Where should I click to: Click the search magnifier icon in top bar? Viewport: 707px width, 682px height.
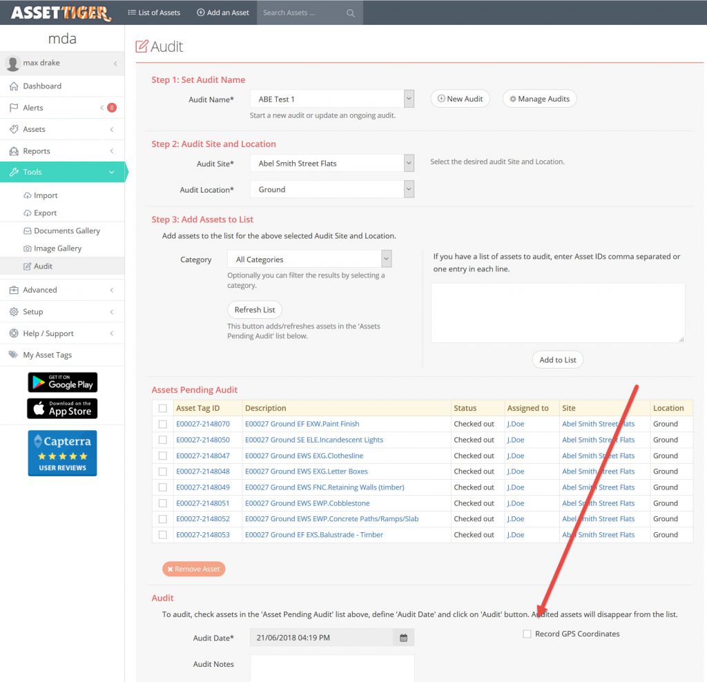coord(351,12)
